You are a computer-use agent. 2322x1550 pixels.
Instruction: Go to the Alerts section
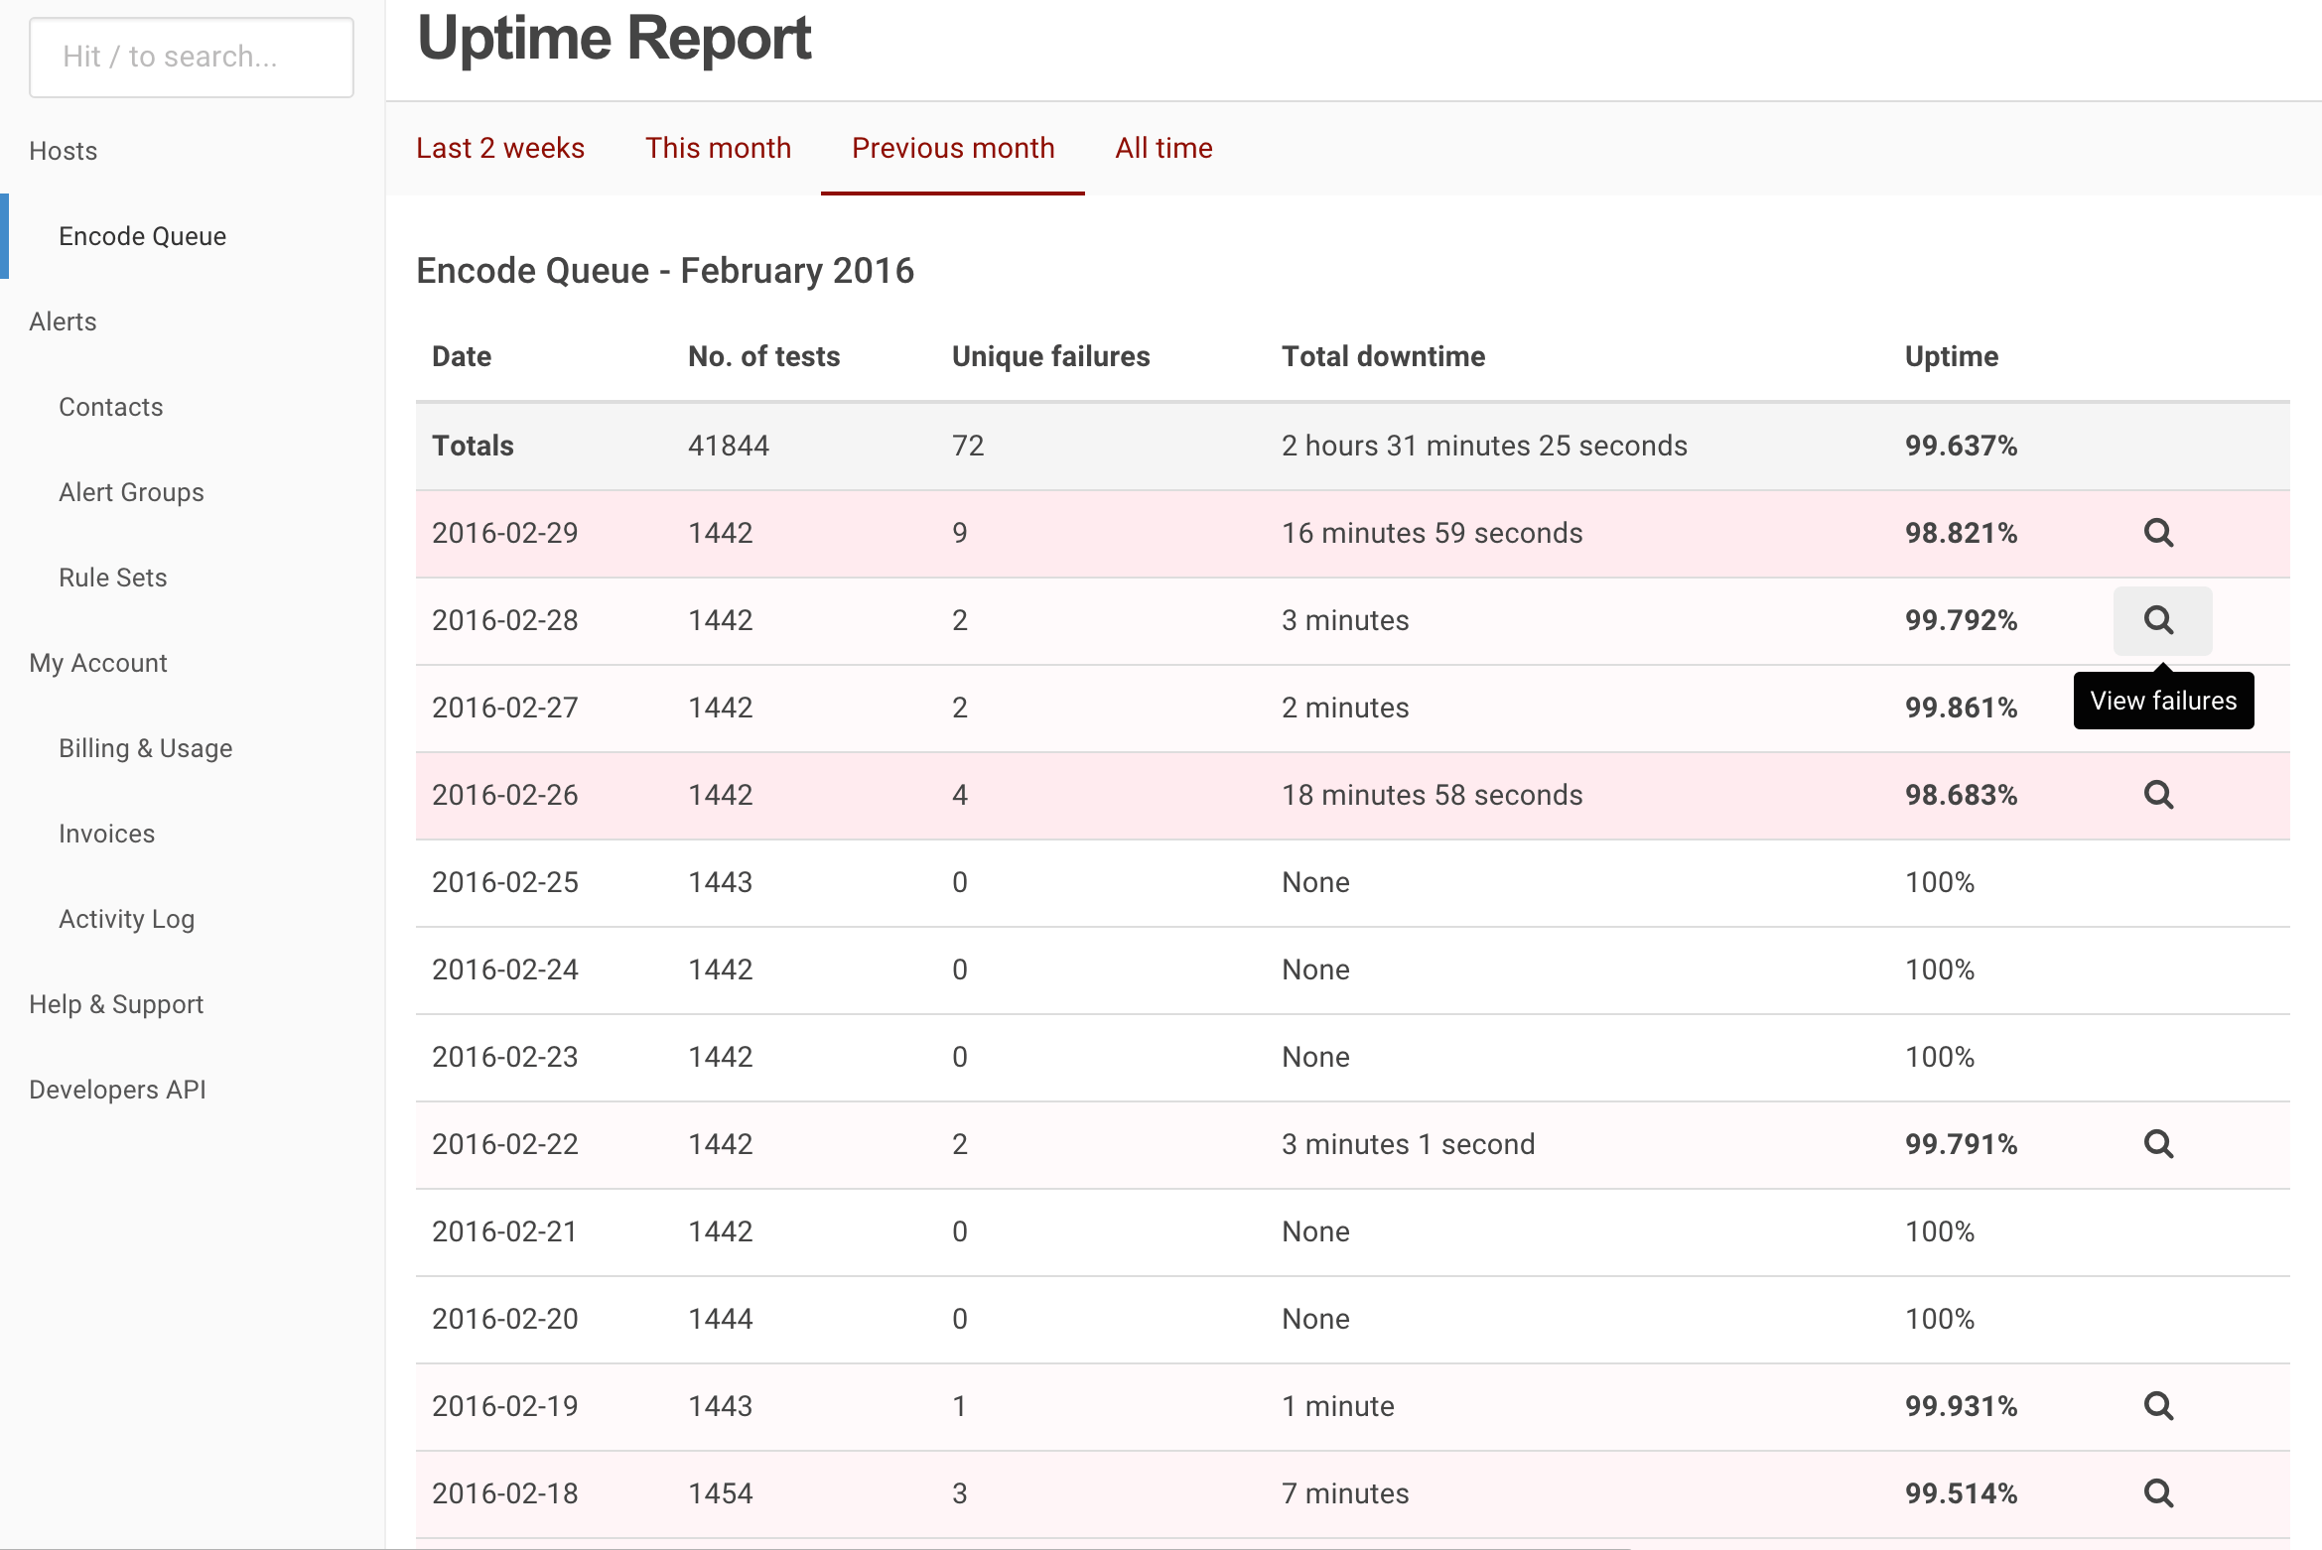click(x=62, y=322)
